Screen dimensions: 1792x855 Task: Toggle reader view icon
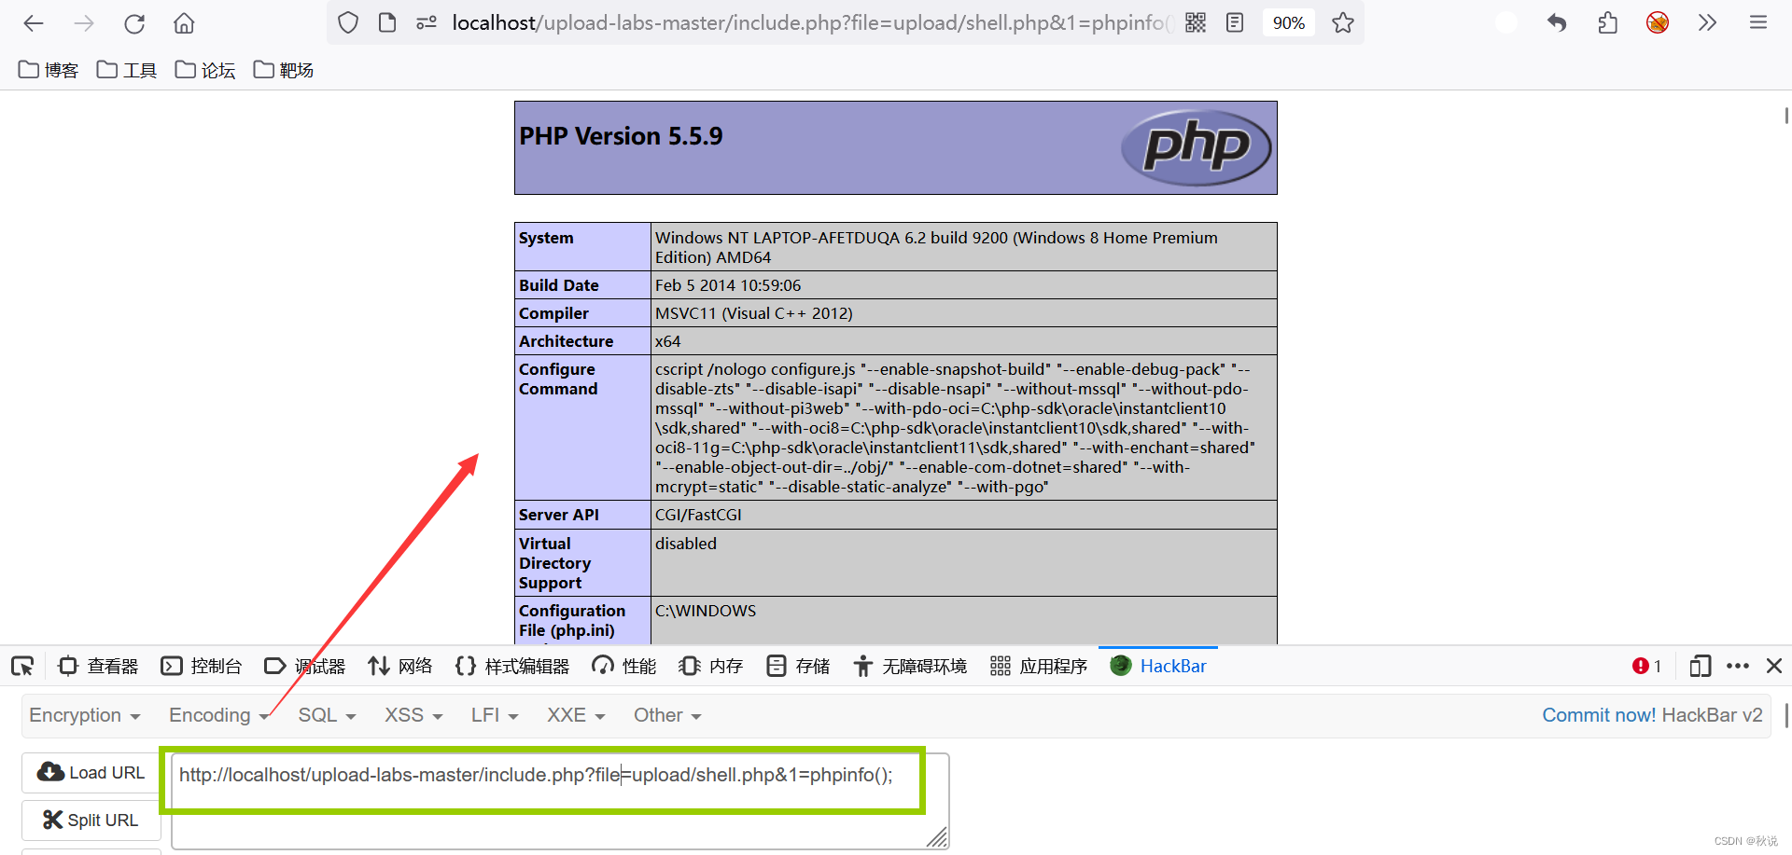(x=1235, y=22)
